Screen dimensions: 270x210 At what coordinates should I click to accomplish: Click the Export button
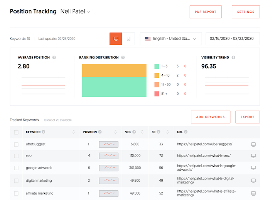(x=248, y=117)
